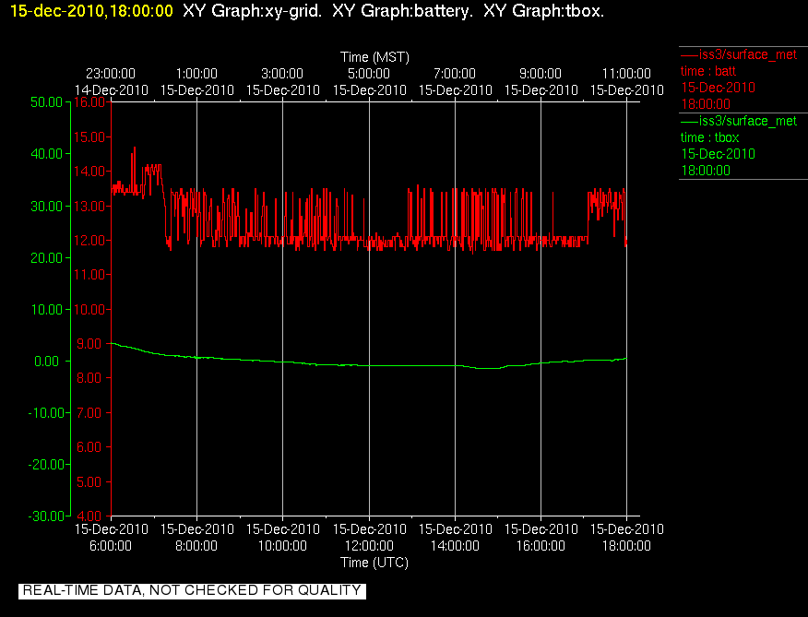The image size is (808, 617).
Task: Click the 6:00:00 UTC tick label
Action: [x=111, y=546]
